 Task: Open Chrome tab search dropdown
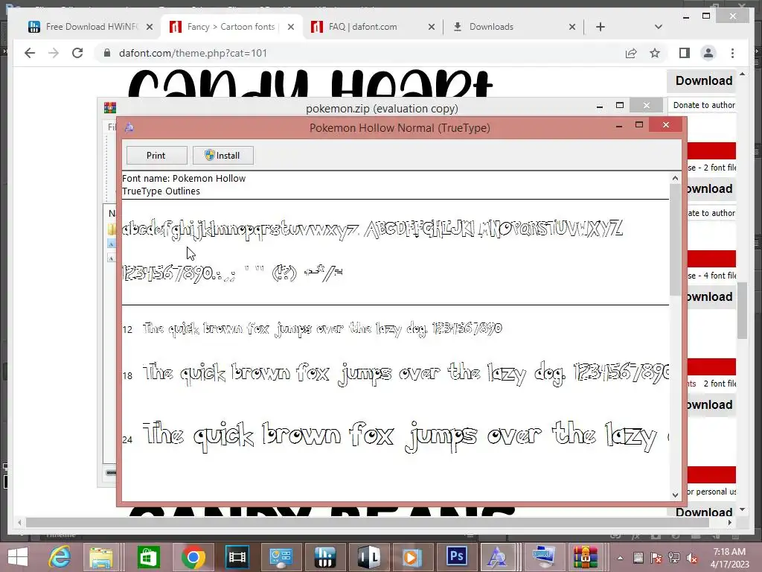pos(659,27)
